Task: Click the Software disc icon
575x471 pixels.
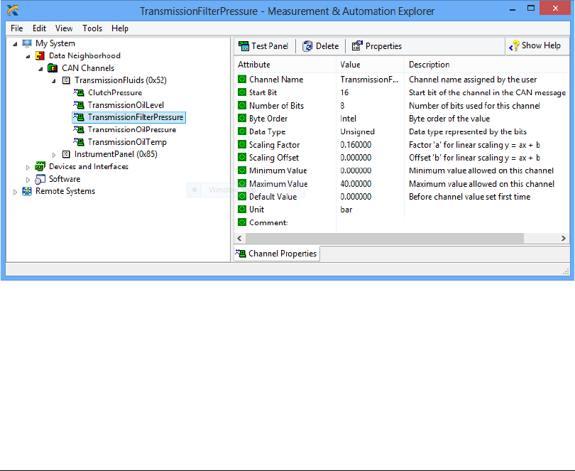Action: click(x=40, y=179)
